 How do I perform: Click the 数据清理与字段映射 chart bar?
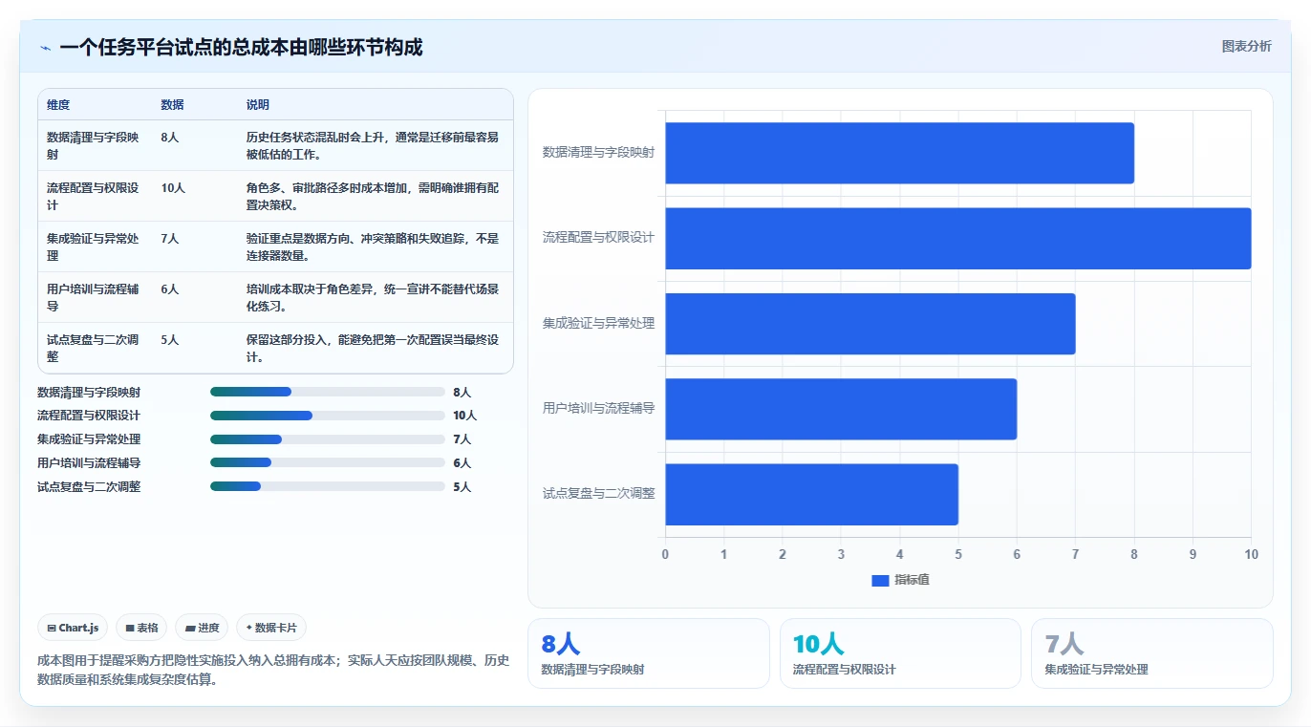(899, 153)
